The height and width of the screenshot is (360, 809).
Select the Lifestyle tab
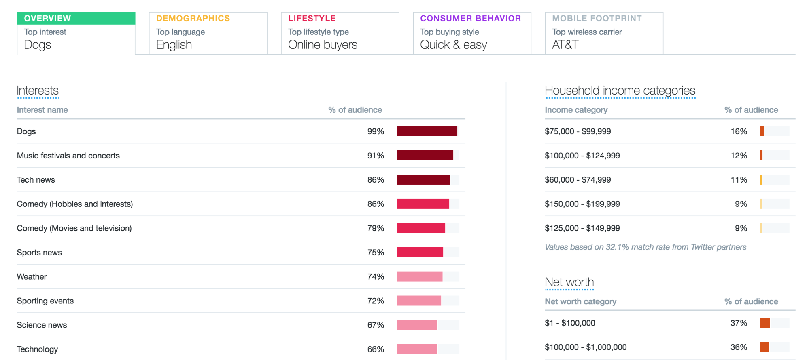point(340,33)
